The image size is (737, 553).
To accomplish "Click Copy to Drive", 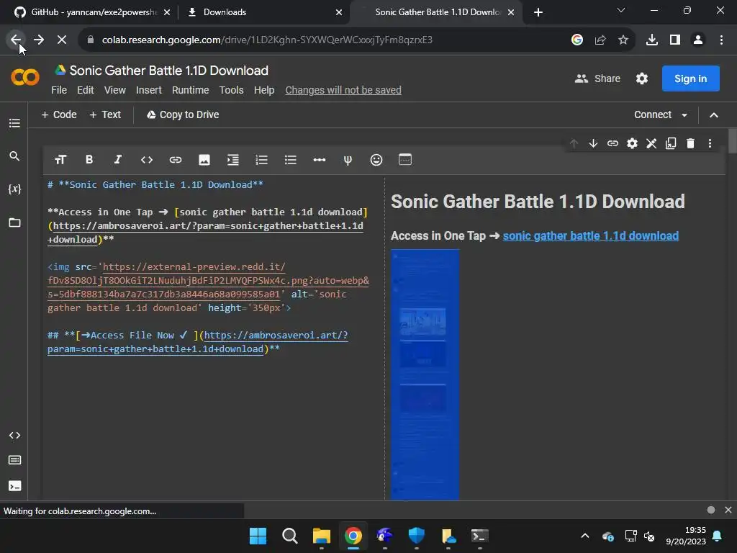I will pyautogui.click(x=183, y=114).
